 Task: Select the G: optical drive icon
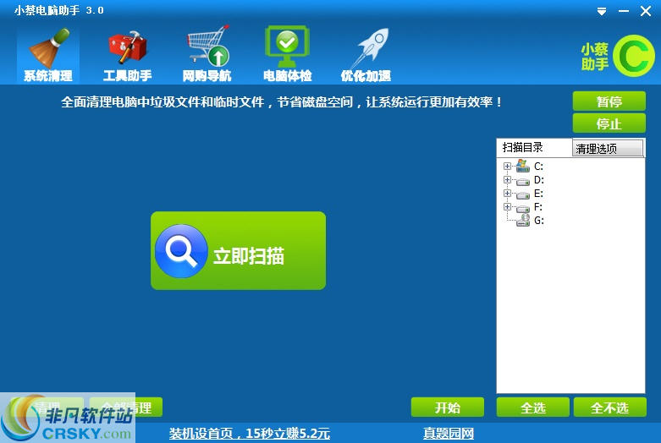click(523, 221)
